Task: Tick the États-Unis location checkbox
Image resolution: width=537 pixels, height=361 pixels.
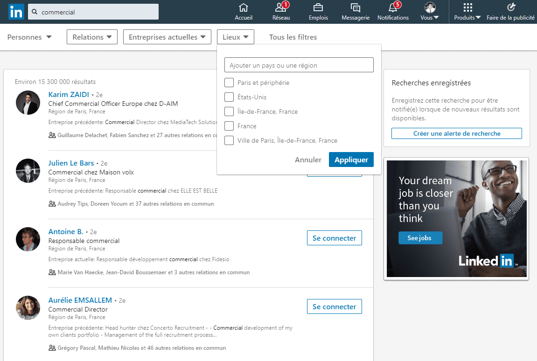Action: point(229,97)
